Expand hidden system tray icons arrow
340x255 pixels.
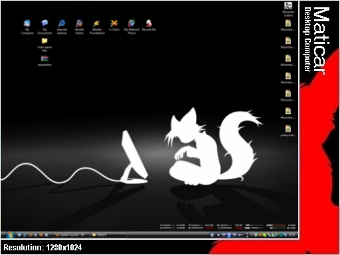pyautogui.click(x=252, y=234)
